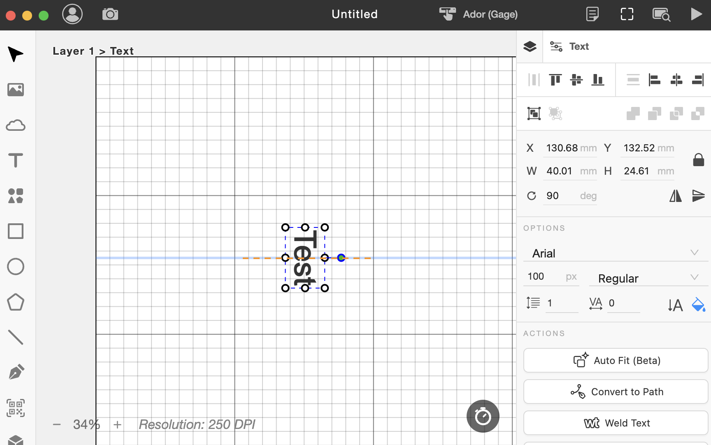Screen dimensions: 711x445
Task: Open the Ador (Gage) machine selector
Action: (x=479, y=14)
